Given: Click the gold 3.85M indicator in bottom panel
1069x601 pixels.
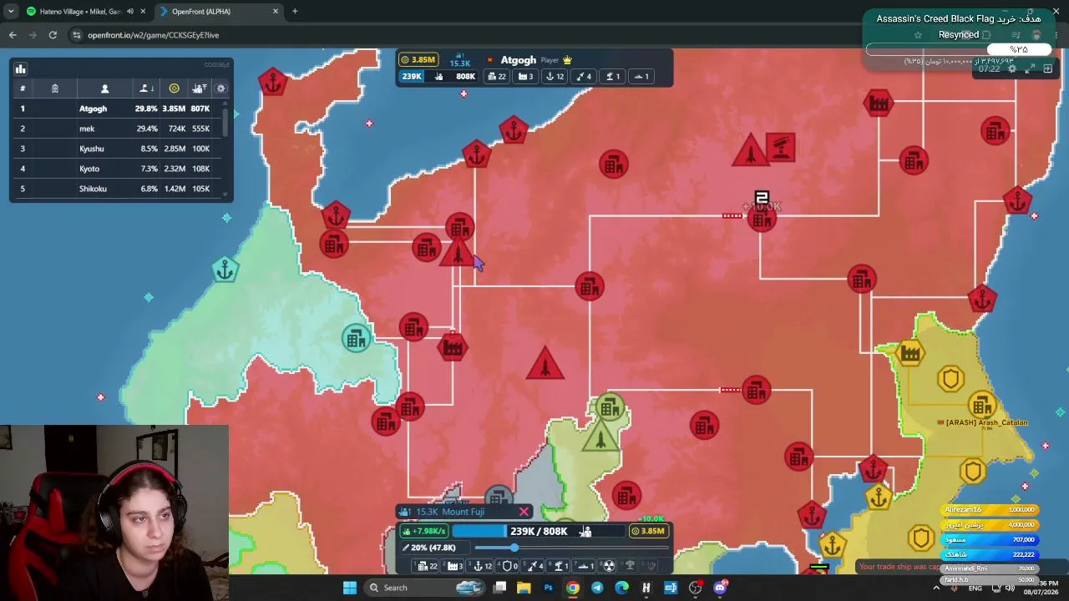Looking at the screenshot, I should (x=648, y=531).
